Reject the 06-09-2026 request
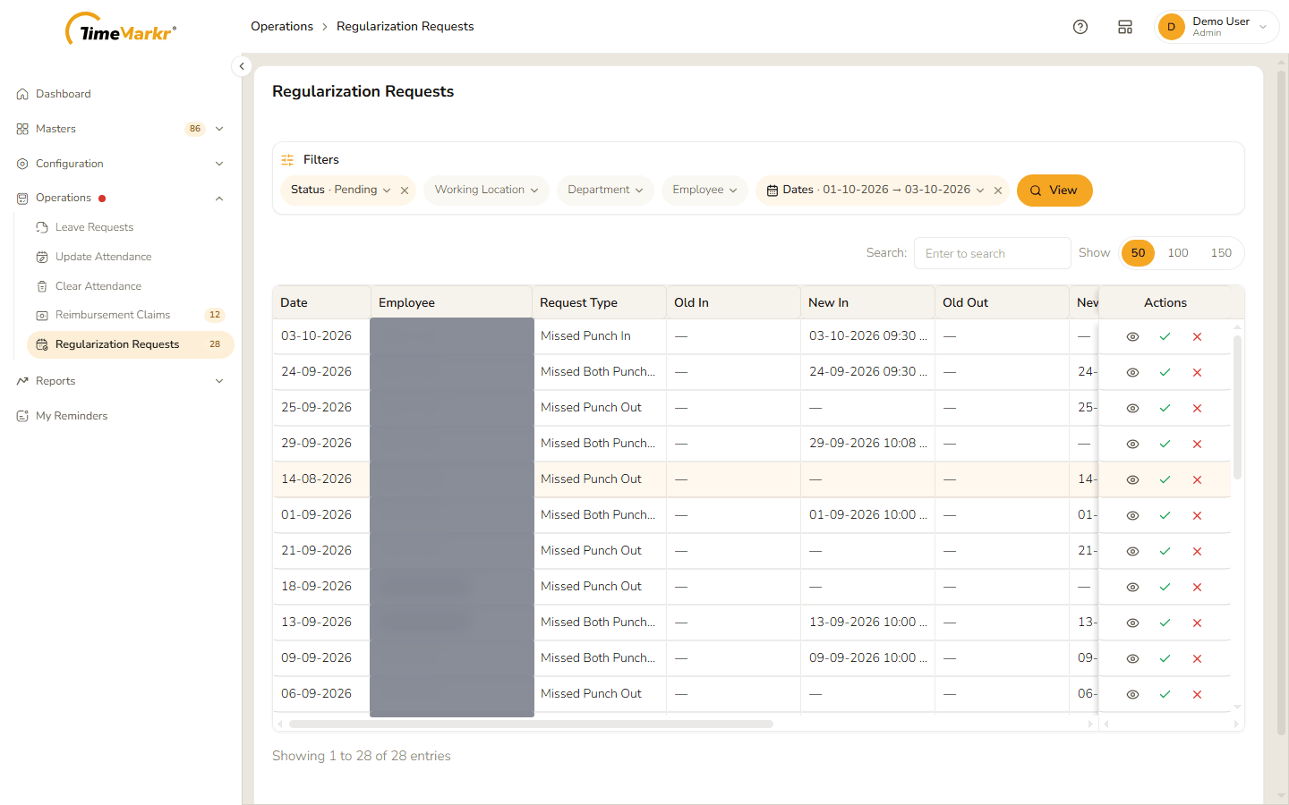The height and width of the screenshot is (805, 1289). pos(1197,695)
